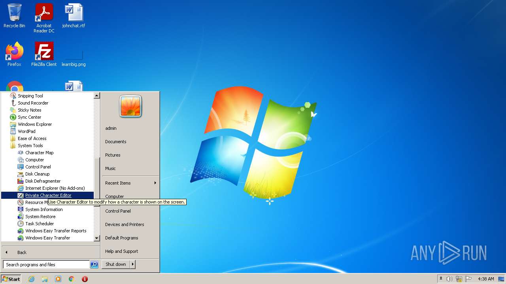Open the taskbar file explorer icon
This screenshot has width=506, height=284.
coord(45,279)
